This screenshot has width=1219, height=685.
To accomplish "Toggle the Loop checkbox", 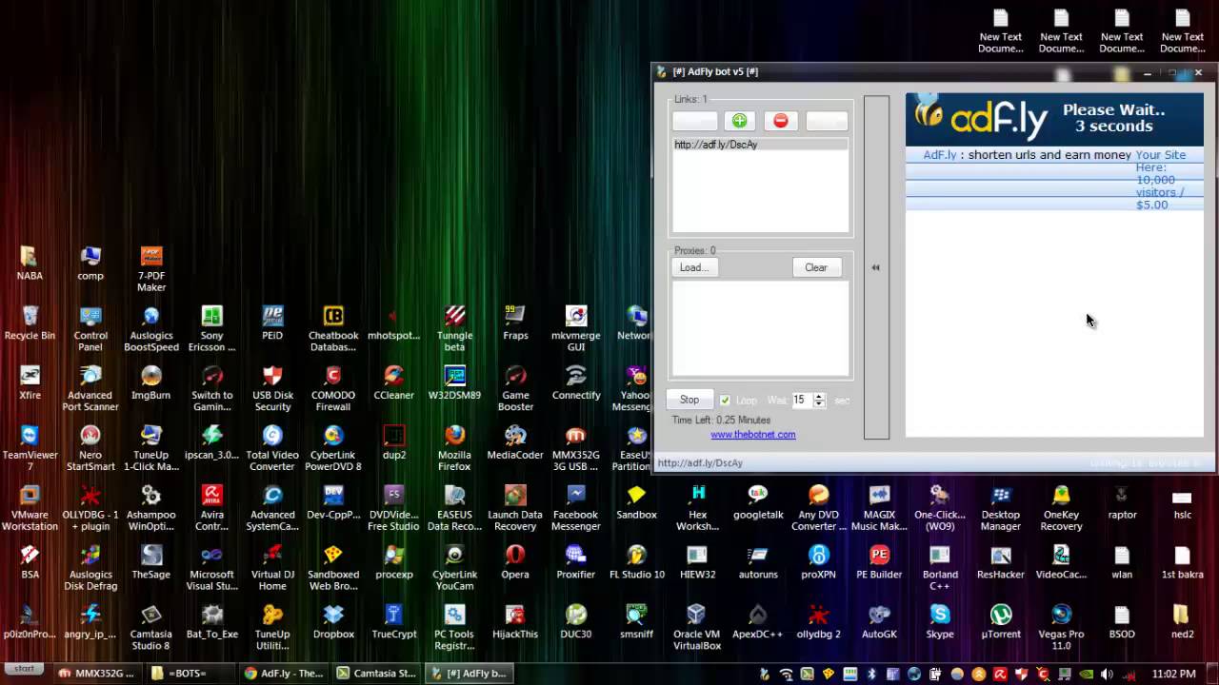I will click(x=726, y=401).
